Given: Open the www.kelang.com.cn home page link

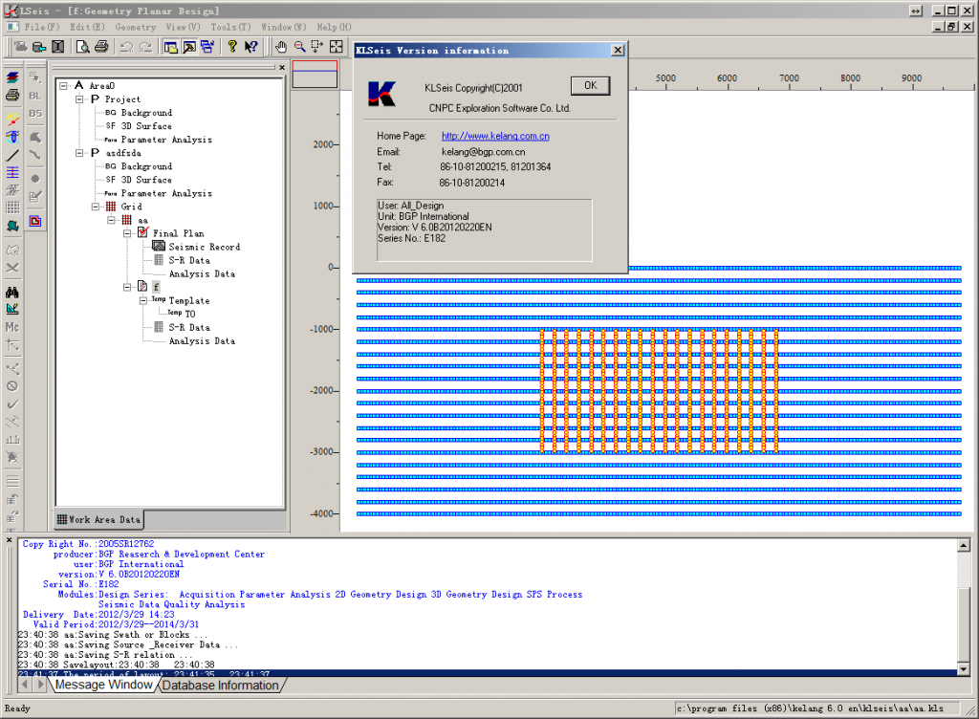Looking at the screenshot, I should tap(496, 136).
